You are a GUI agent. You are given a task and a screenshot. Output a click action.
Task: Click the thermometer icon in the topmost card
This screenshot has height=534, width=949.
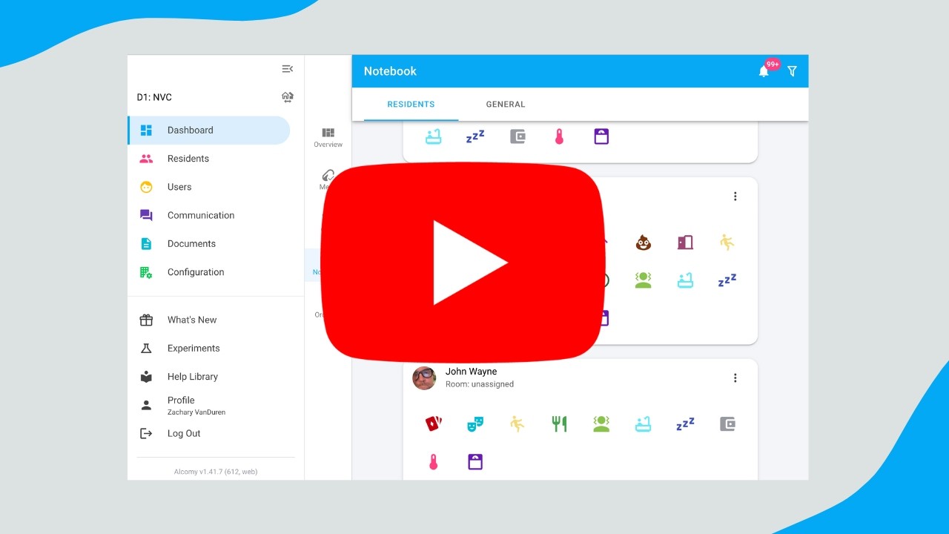coord(560,136)
